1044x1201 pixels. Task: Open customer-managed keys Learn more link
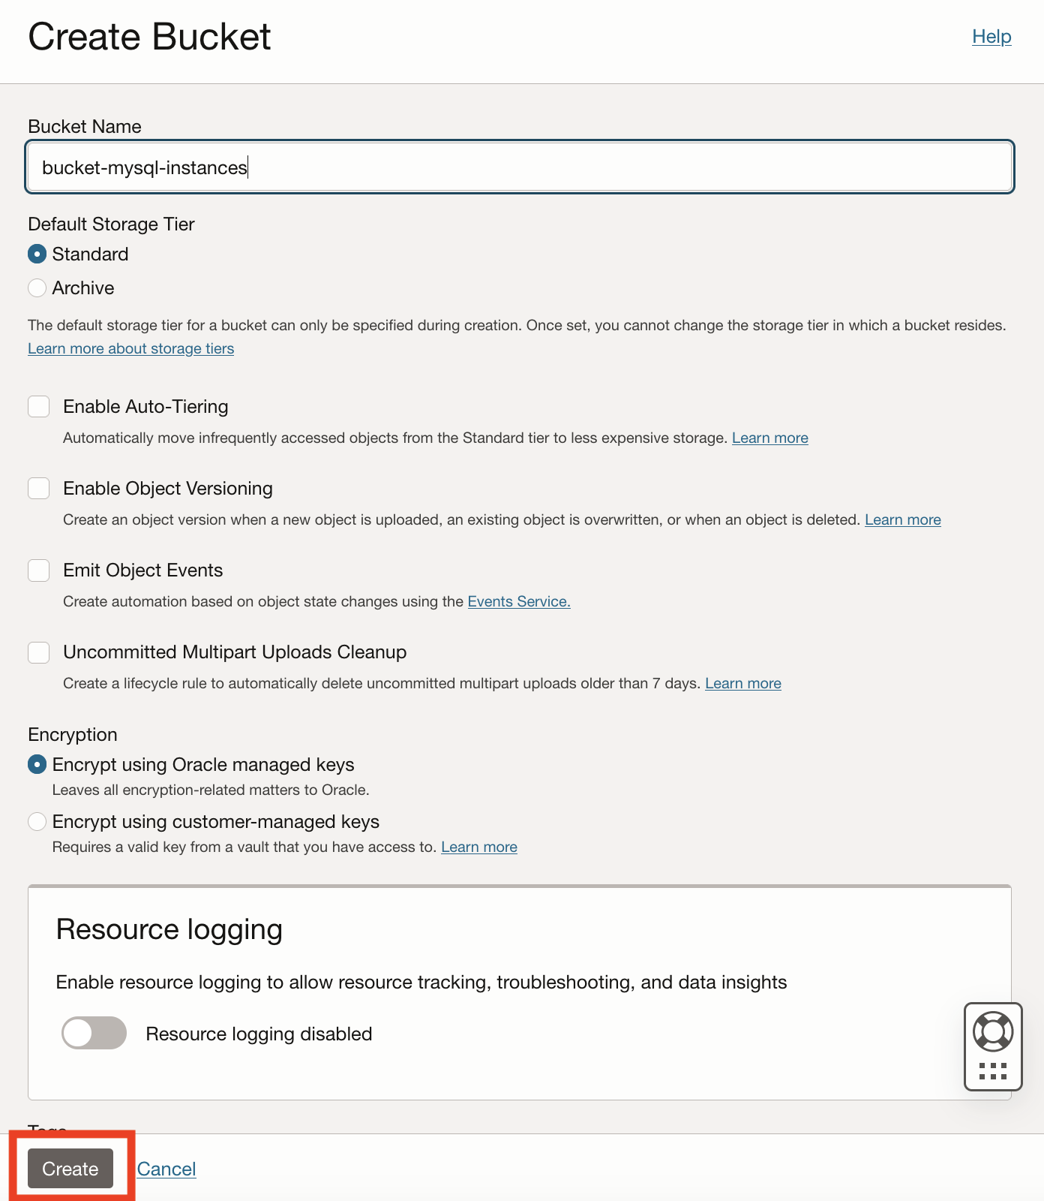[478, 847]
